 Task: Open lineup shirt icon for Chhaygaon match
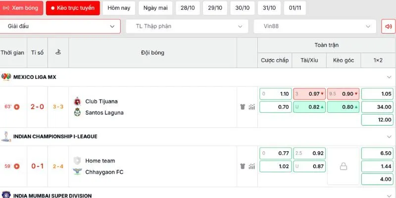tap(243, 166)
